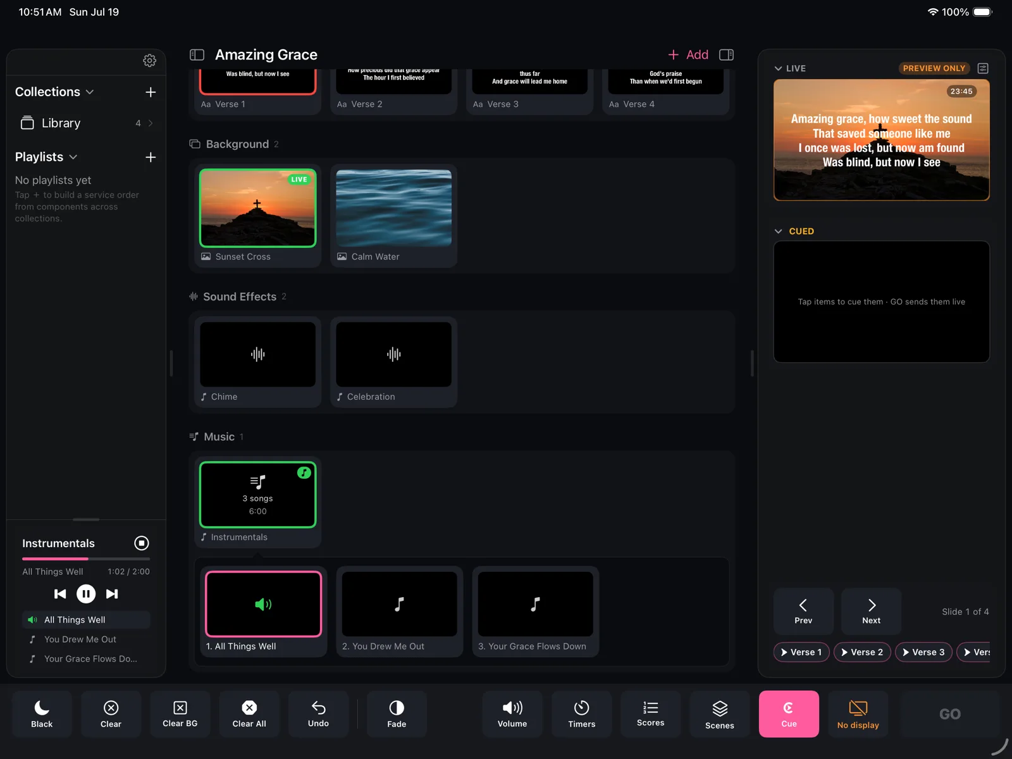
Task: Undo the last action
Action: pos(318,714)
